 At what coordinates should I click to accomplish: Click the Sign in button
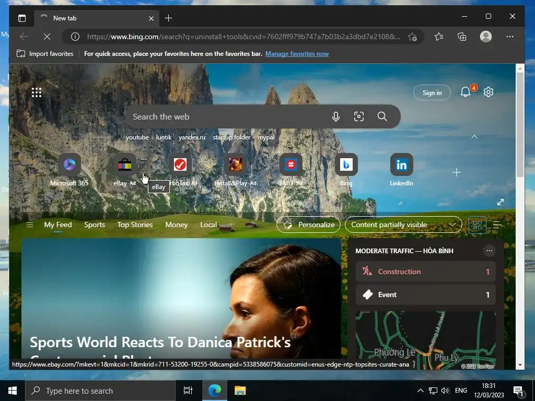[432, 92]
